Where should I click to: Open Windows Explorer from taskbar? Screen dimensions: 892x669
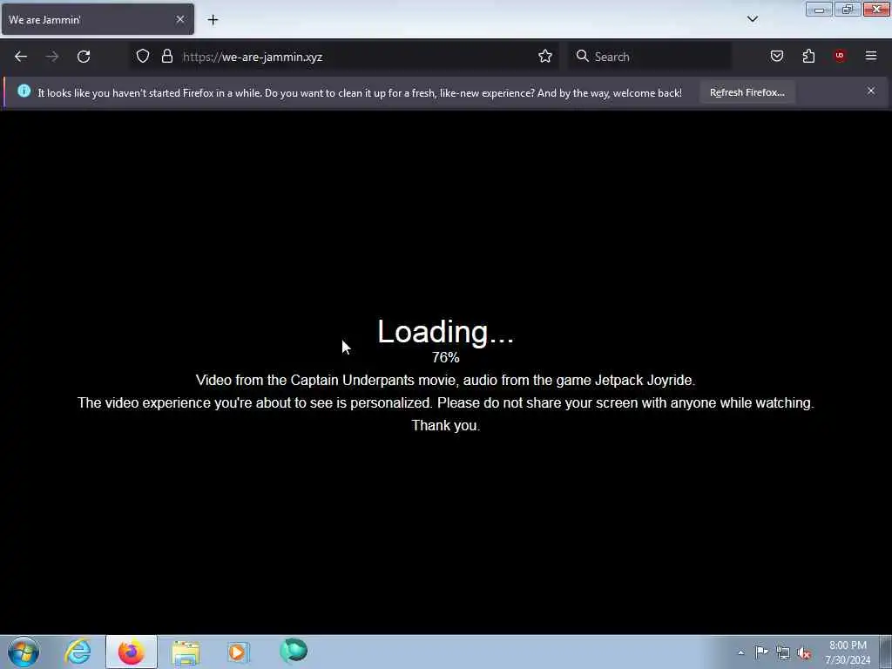pos(186,652)
